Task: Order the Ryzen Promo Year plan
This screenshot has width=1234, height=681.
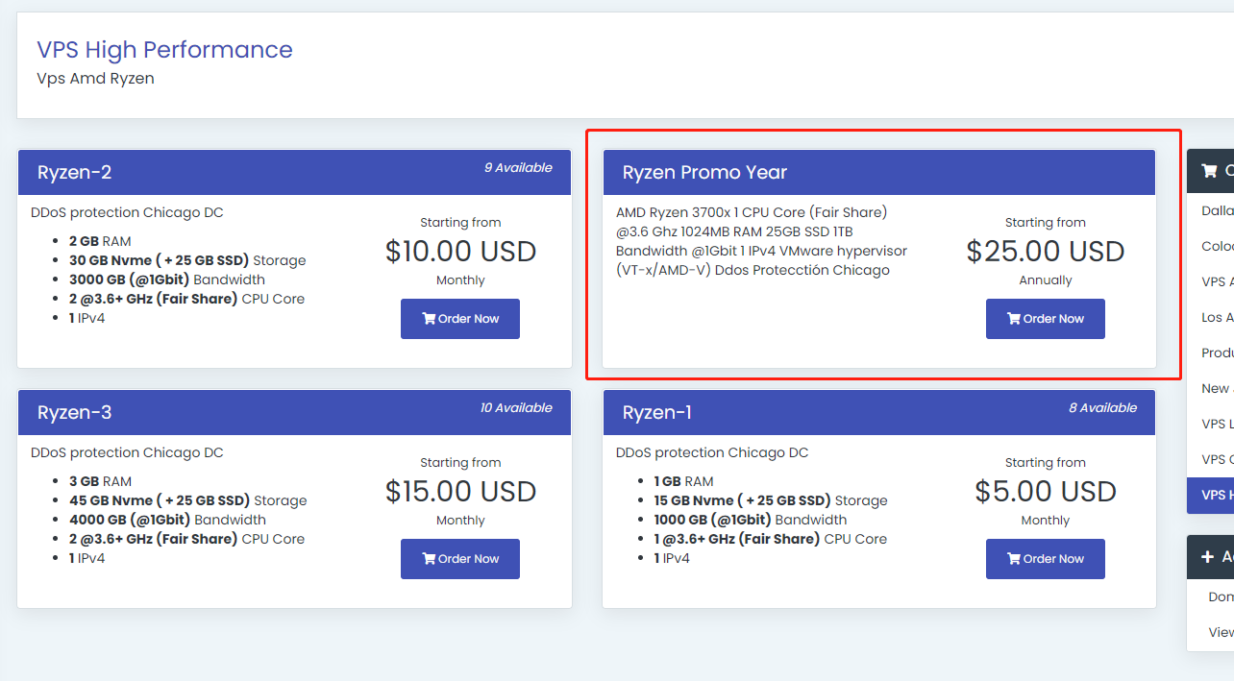Action: pos(1046,319)
